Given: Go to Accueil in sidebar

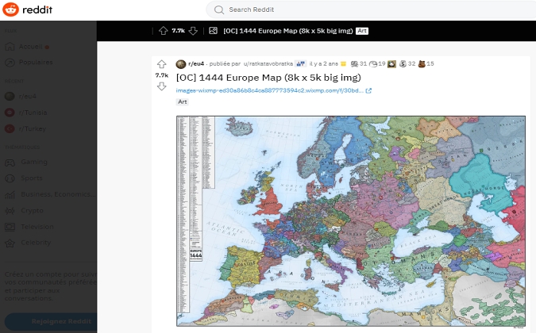Looking at the screenshot, I should 30,47.
